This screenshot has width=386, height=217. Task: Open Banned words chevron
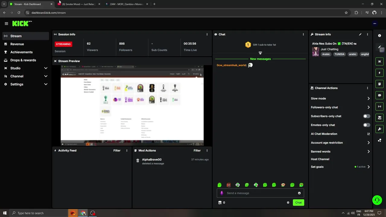point(368,152)
